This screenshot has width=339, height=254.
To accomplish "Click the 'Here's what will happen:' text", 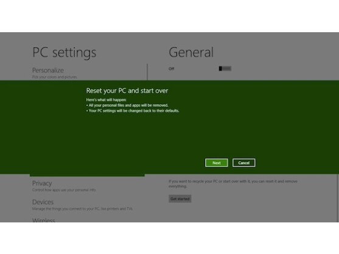I will pos(106,100).
